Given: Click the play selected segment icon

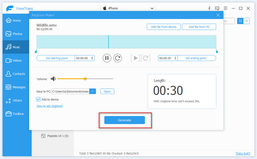Looking at the screenshot, I should pos(136,58).
